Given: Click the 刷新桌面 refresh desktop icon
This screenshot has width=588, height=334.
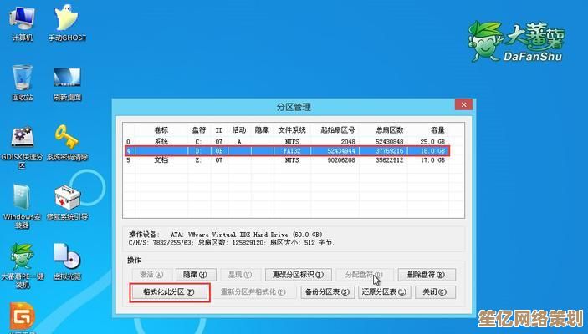Looking at the screenshot, I should [x=67, y=81].
